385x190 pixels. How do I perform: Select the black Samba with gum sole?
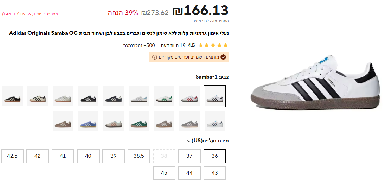(x=12, y=96)
